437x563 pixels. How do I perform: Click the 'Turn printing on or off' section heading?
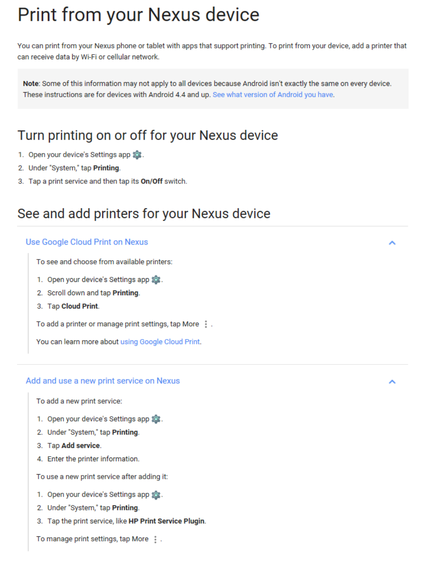tap(148, 135)
